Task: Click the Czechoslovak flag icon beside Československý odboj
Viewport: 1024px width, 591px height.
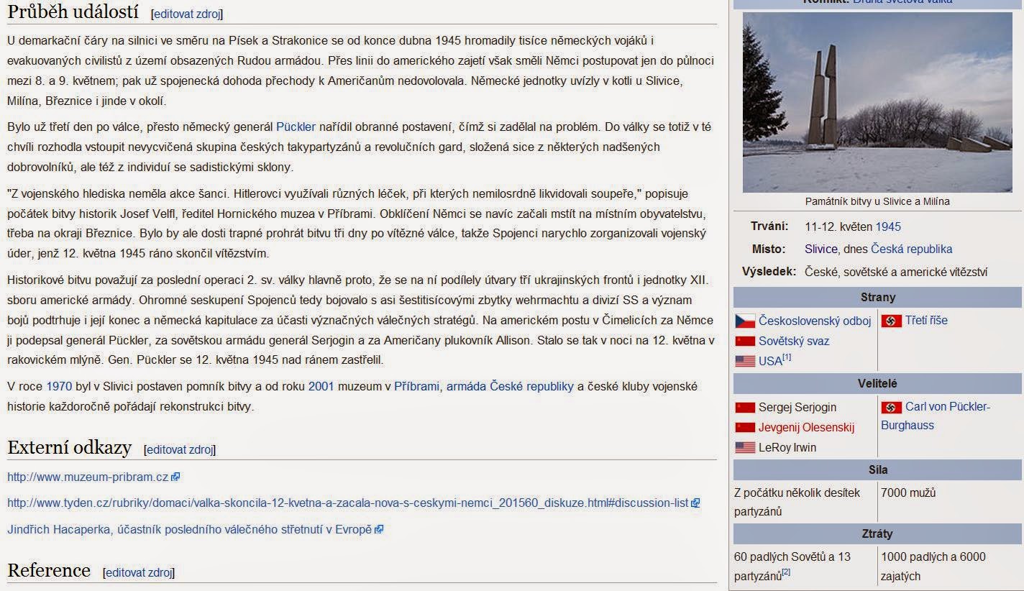Action: pos(745,321)
